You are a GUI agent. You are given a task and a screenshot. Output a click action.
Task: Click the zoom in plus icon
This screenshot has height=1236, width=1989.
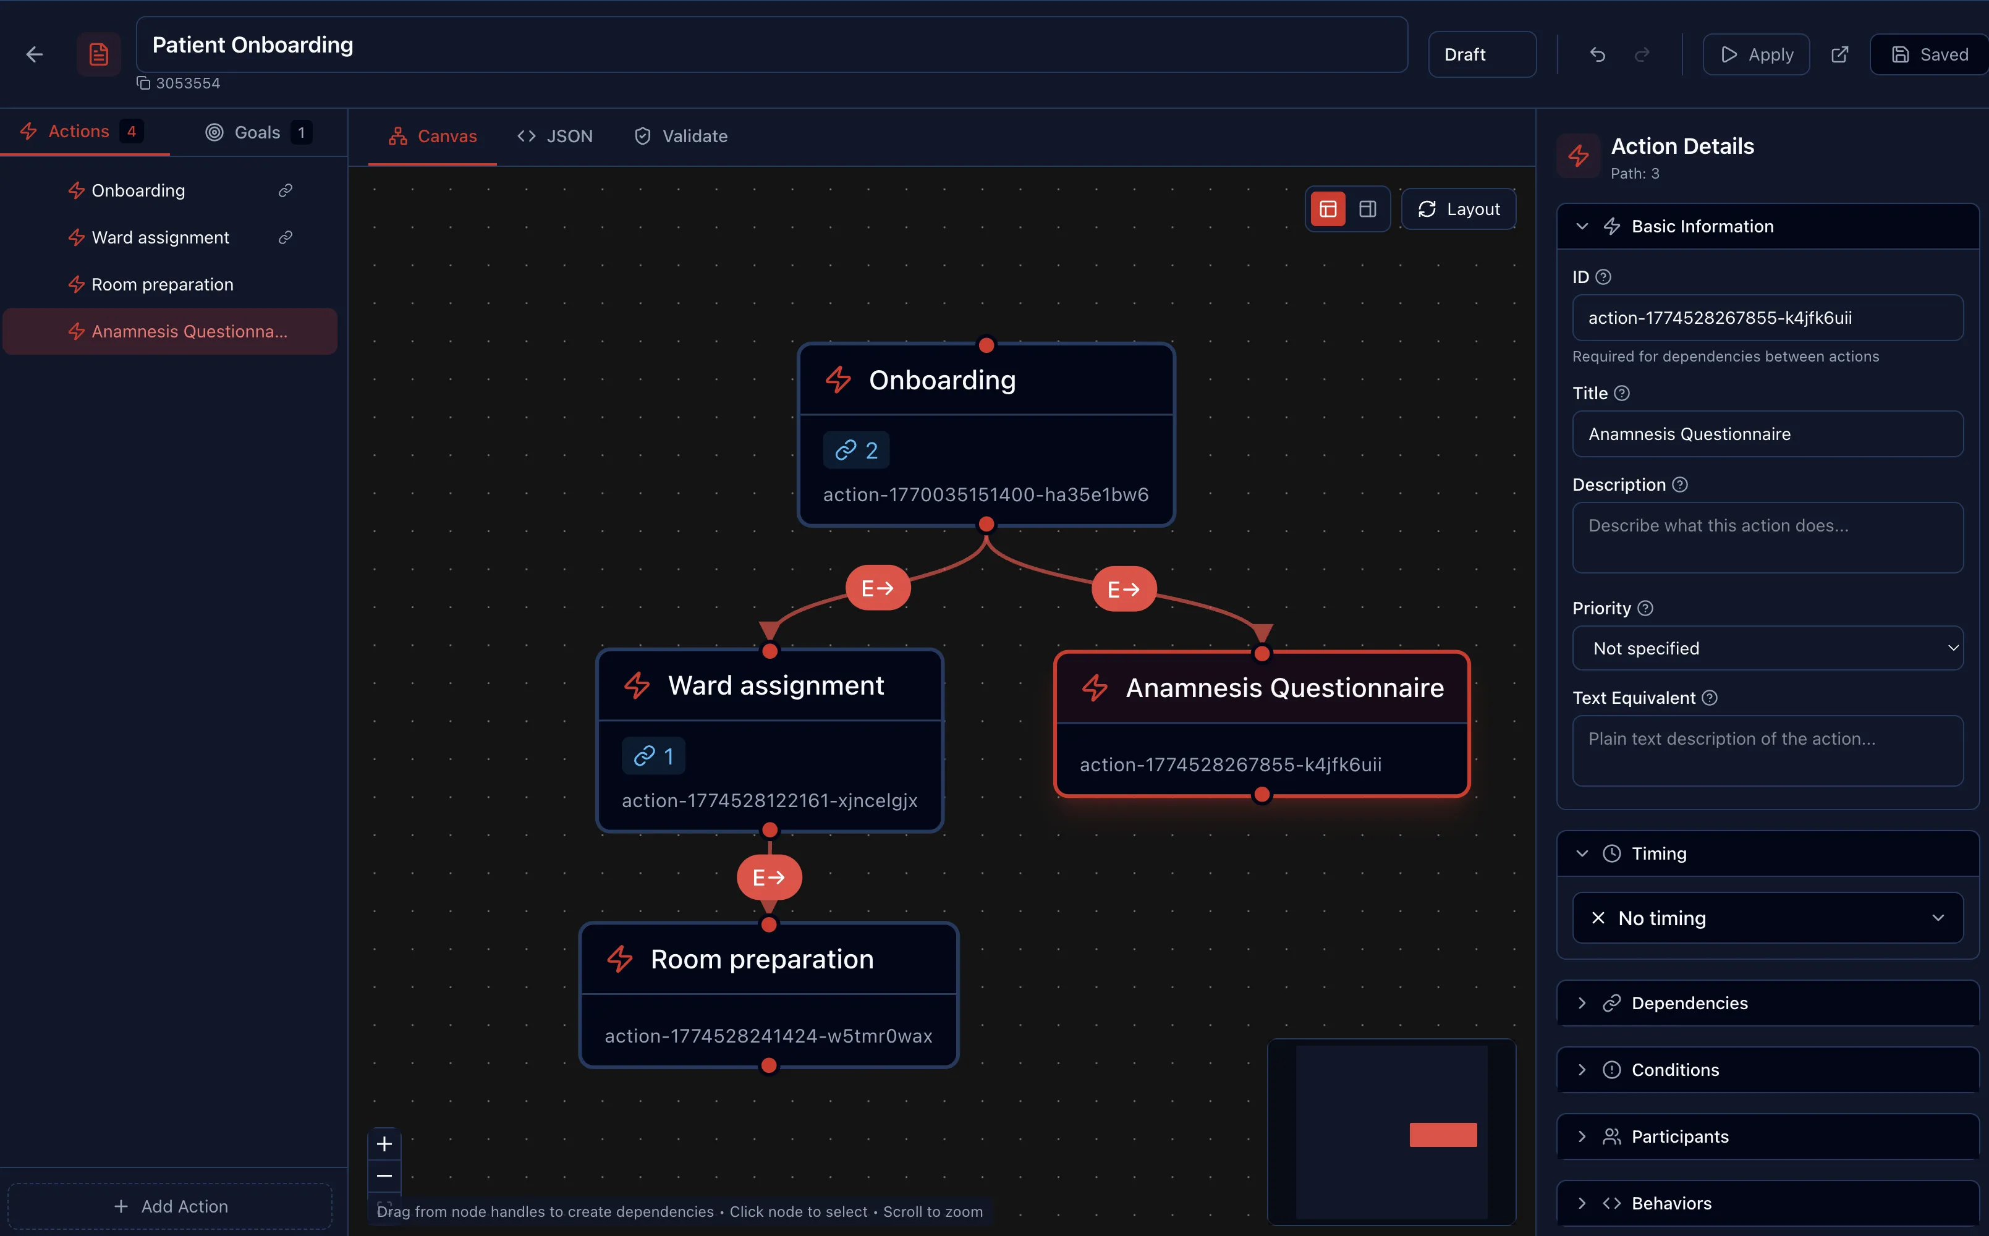point(384,1144)
